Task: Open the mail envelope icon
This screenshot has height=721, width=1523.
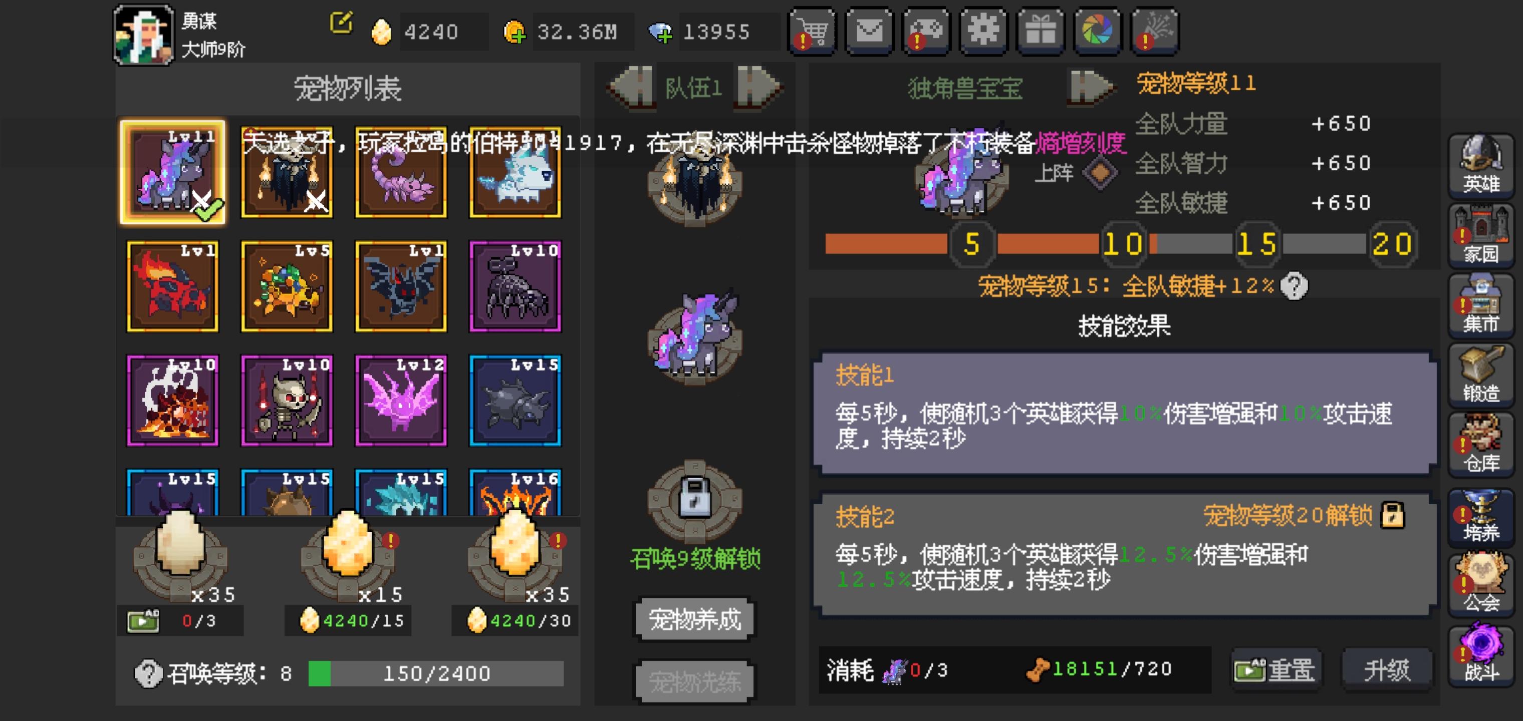Action: tap(869, 32)
